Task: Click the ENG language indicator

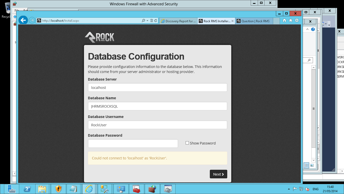Action: (316, 189)
